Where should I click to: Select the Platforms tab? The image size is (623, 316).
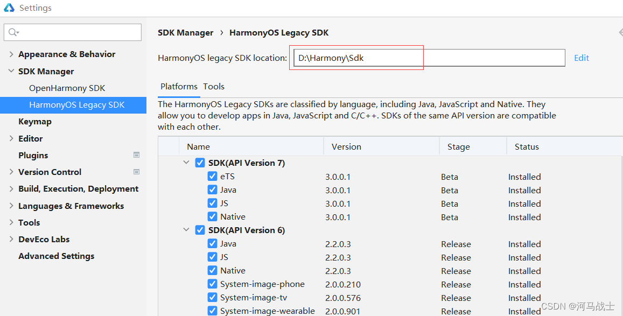point(179,86)
